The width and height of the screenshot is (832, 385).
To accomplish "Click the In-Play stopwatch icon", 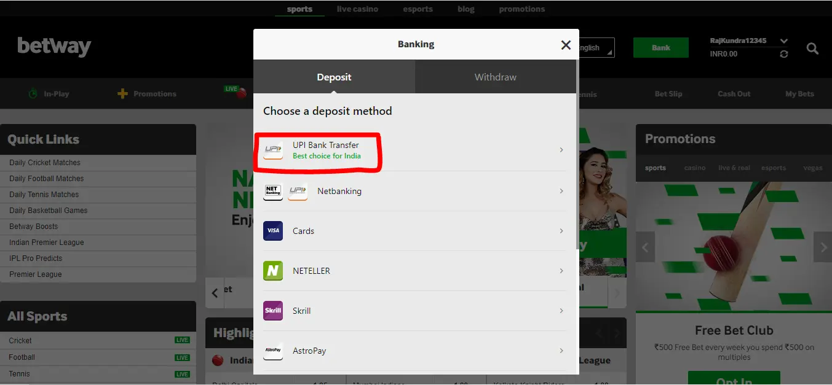I will [33, 94].
